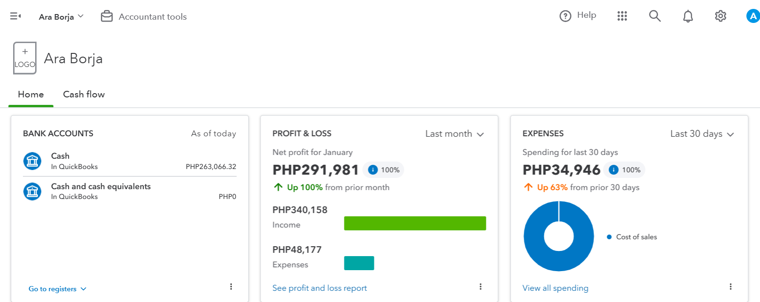The image size is (760, 302).
Task: Open the settings gear menu
Action: (x=721, y=16)
